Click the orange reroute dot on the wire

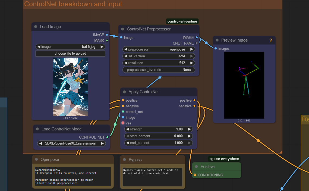pos(258,140)
